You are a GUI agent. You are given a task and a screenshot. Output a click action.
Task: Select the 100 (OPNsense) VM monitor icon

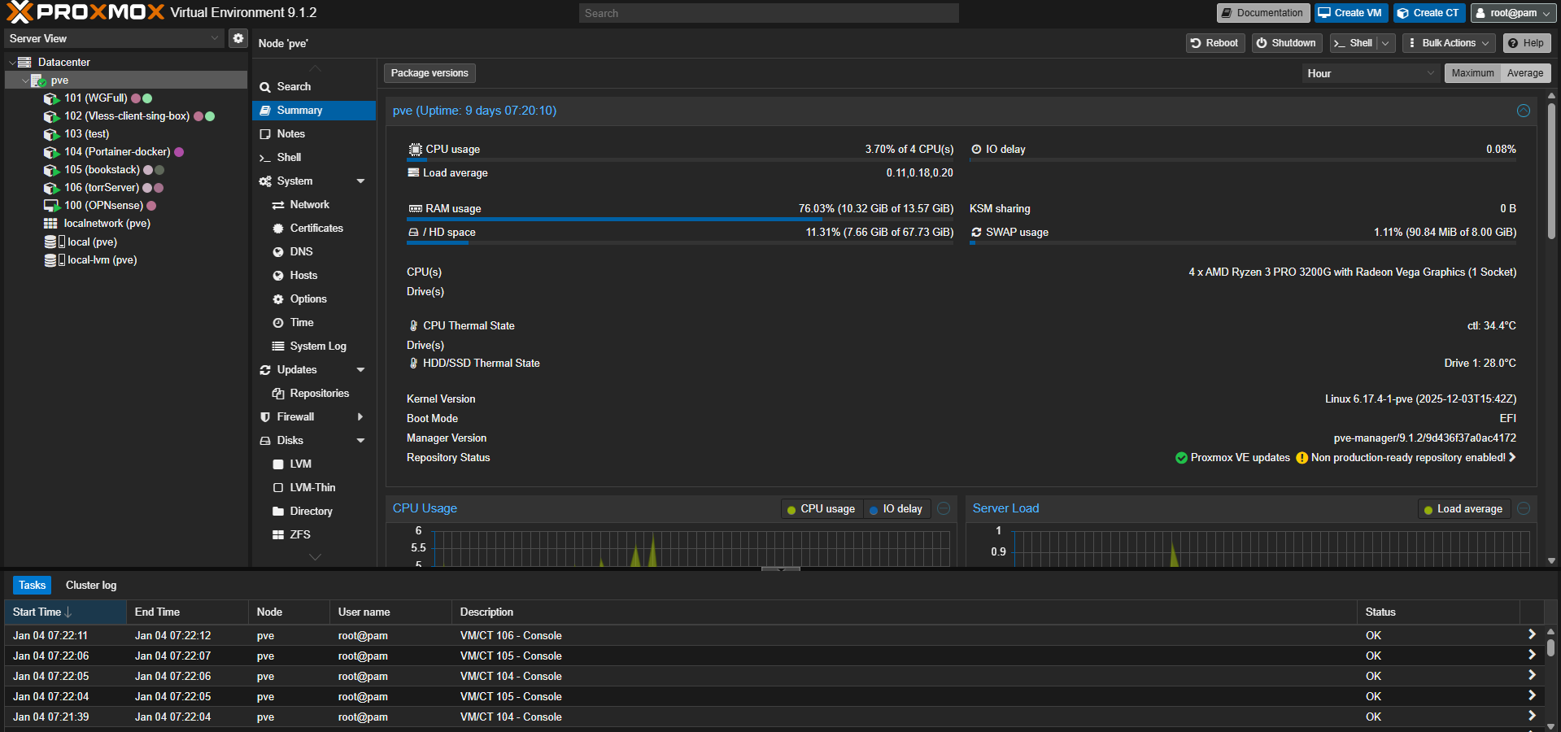coord(51,206)
